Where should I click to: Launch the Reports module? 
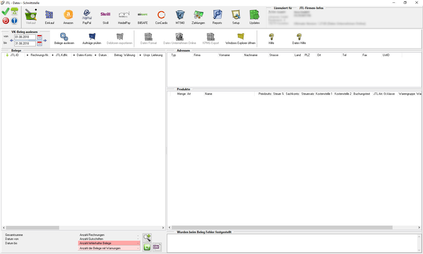point(217,17)
